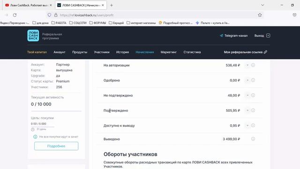The width and height of the screenshot is (300, 169).
Task: Click the tracking protection shield icon
Action: tap(49, 15)
